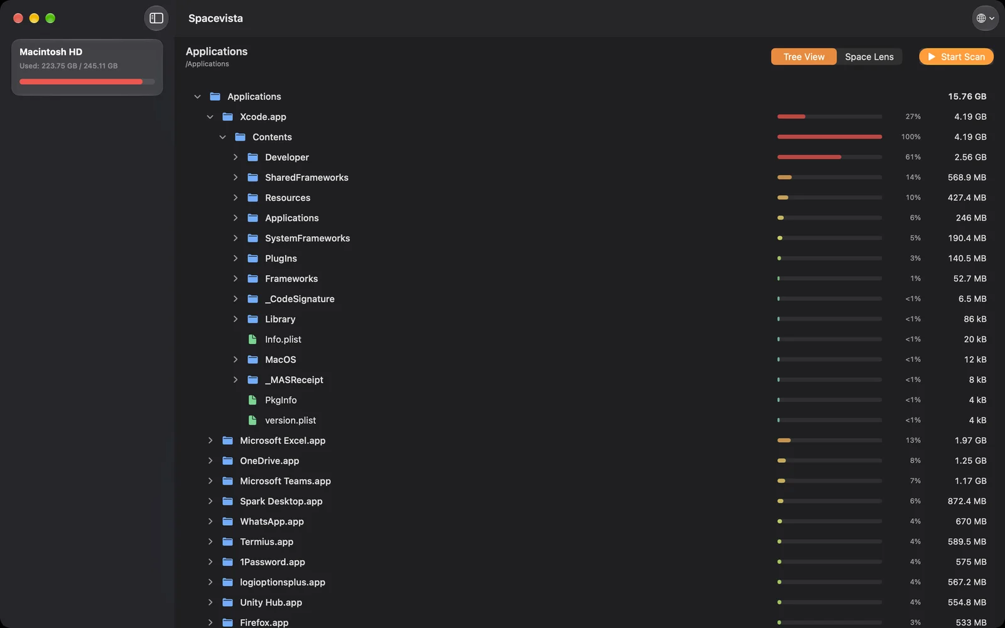The width and height of the screenshot is (1005, 628).
Task: Click the _MASReceipt folder icon
Action: coord(253,379)
